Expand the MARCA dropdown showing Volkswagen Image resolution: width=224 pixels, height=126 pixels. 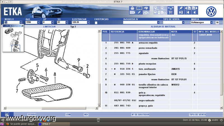pyautogui.click(x=211, y=22)
